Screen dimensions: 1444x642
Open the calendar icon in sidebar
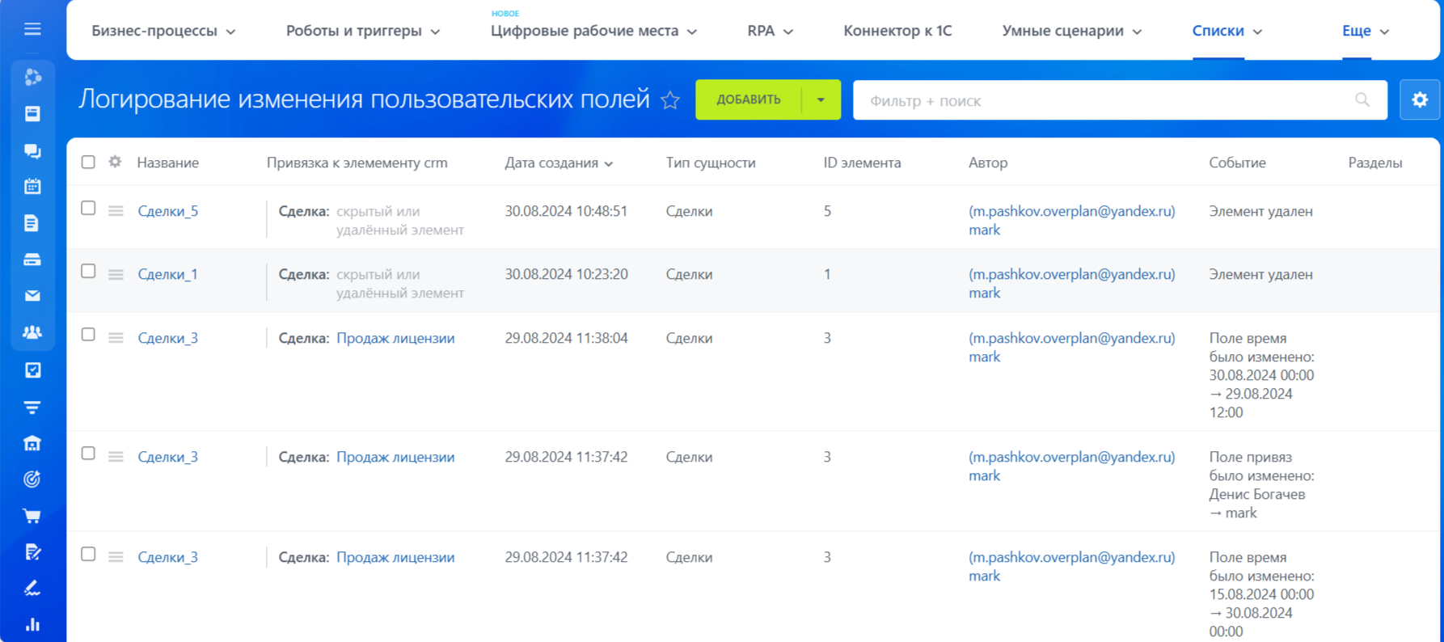click(x=32, y=187)
